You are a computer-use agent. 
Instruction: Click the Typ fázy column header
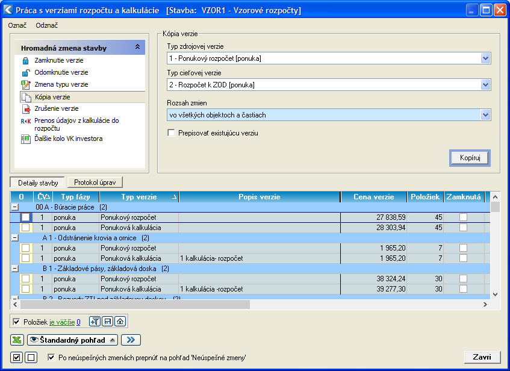75,197
